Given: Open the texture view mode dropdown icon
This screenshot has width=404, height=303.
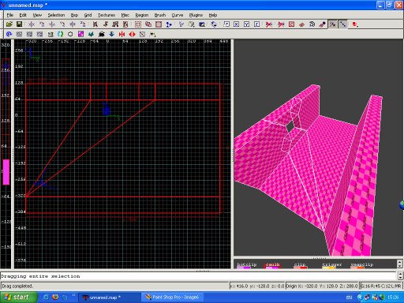Looking at the screenshot, I should 191,24.
